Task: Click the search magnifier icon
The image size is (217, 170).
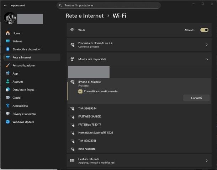Action: [x=61, y=5]
